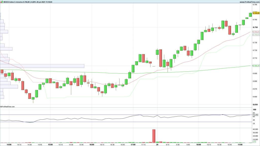Click the green 8.700,37 moving average label
The height and width of the screenshot is (146, 260).
pos(256,66)
